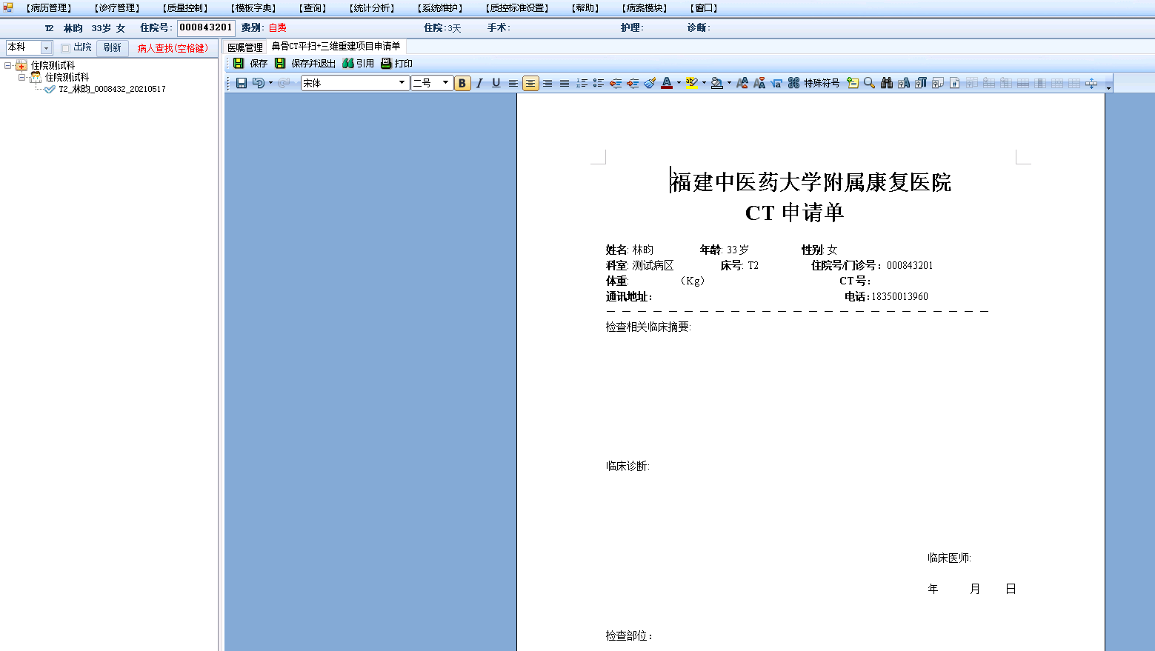Switch to the 医嘱管理 tab
Screen dimensions: 1155x651
pos(245,47)
